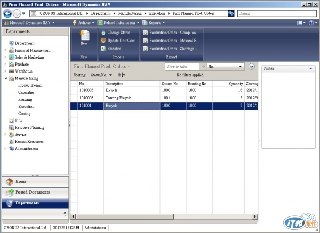The width and height of the screenshot is (320, 233).
Task: Collapse the Manufacturing node
Action: click(x=5, y=78)
